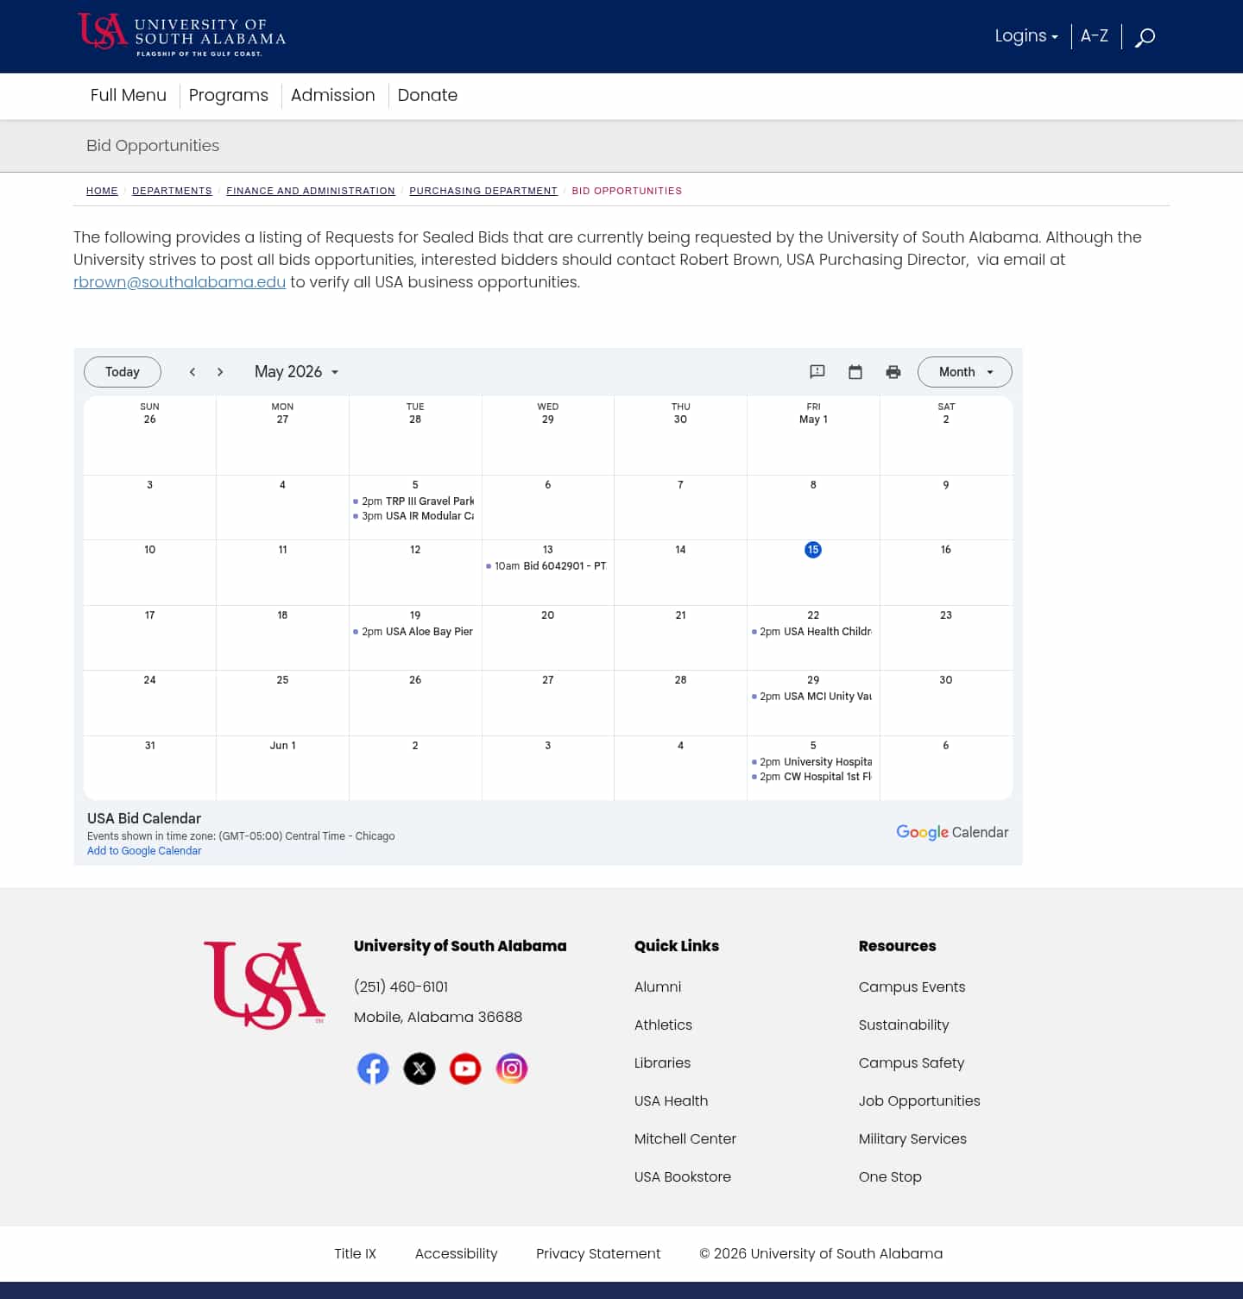
Task: Click the Google Calendar logo
Action: tap(952, 832)
